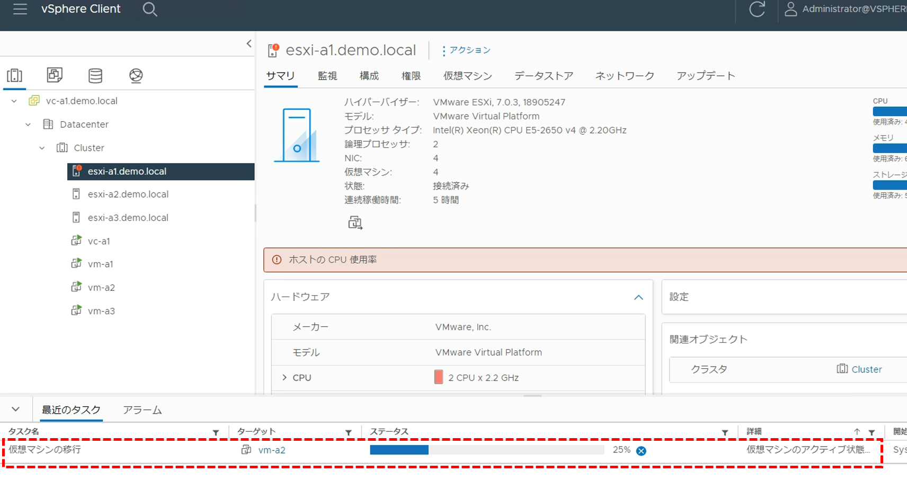Viewport: 907px width, 498px height.
Task: Refresh using the circular arrow icon
Action: pos(757,9)
